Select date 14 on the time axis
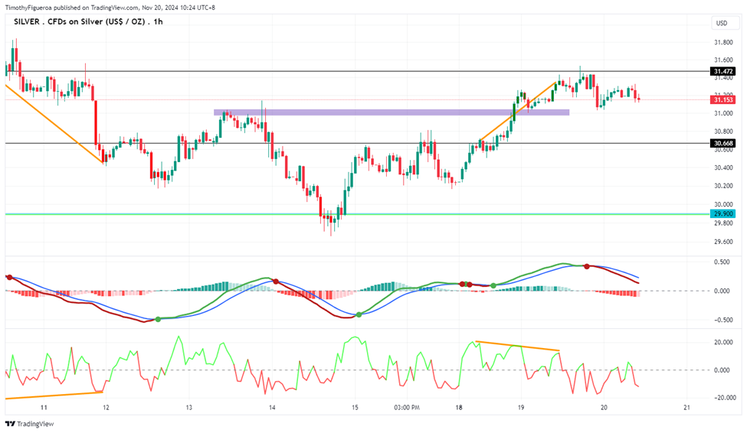Screen dimensions: 747x433 point(272,407)
